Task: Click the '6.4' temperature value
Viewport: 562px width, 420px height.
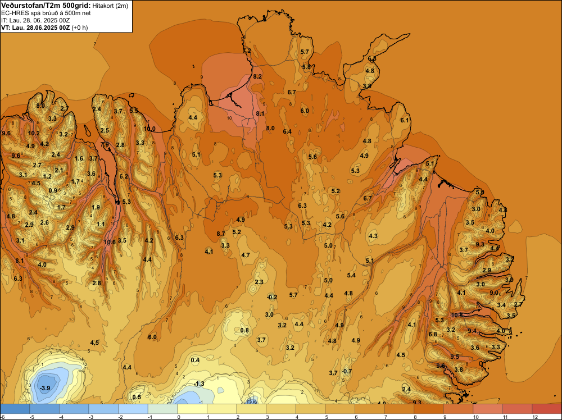Action: coord(287,131)
